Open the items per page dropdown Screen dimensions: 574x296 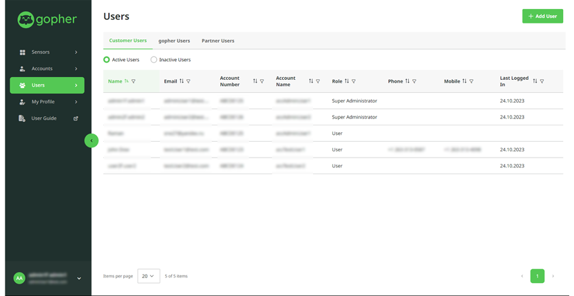(x=149, y=276)
